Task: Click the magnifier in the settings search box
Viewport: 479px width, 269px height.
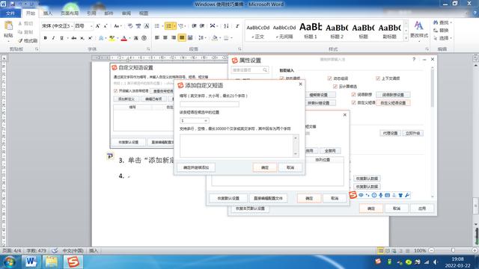Action: (265, 70)
